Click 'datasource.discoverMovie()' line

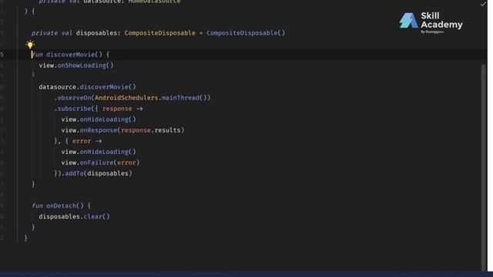click(x=87, y=87)
